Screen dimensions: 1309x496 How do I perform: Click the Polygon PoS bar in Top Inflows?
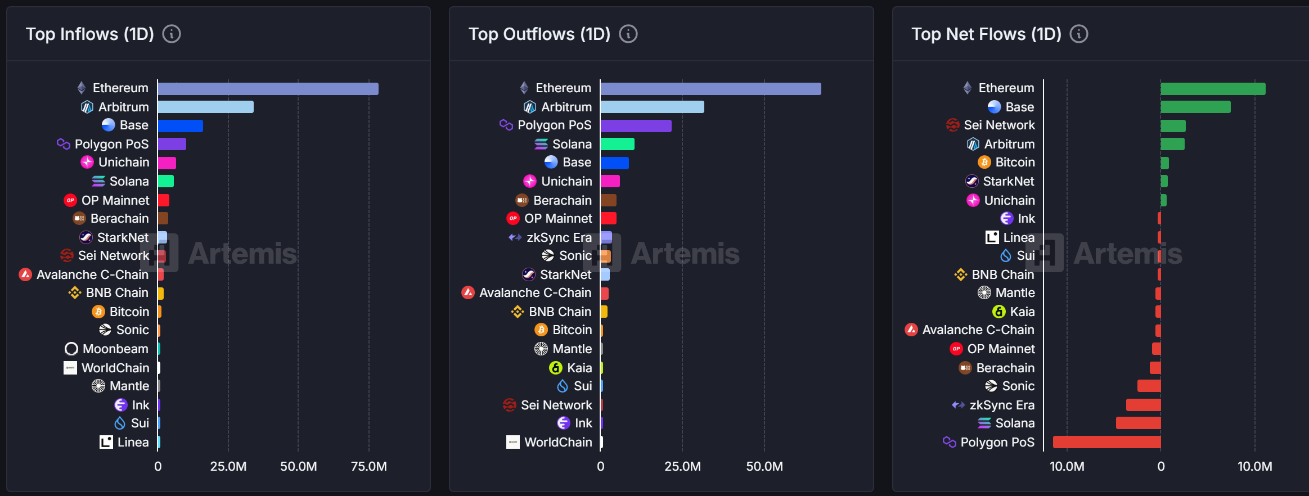(172, 144)
